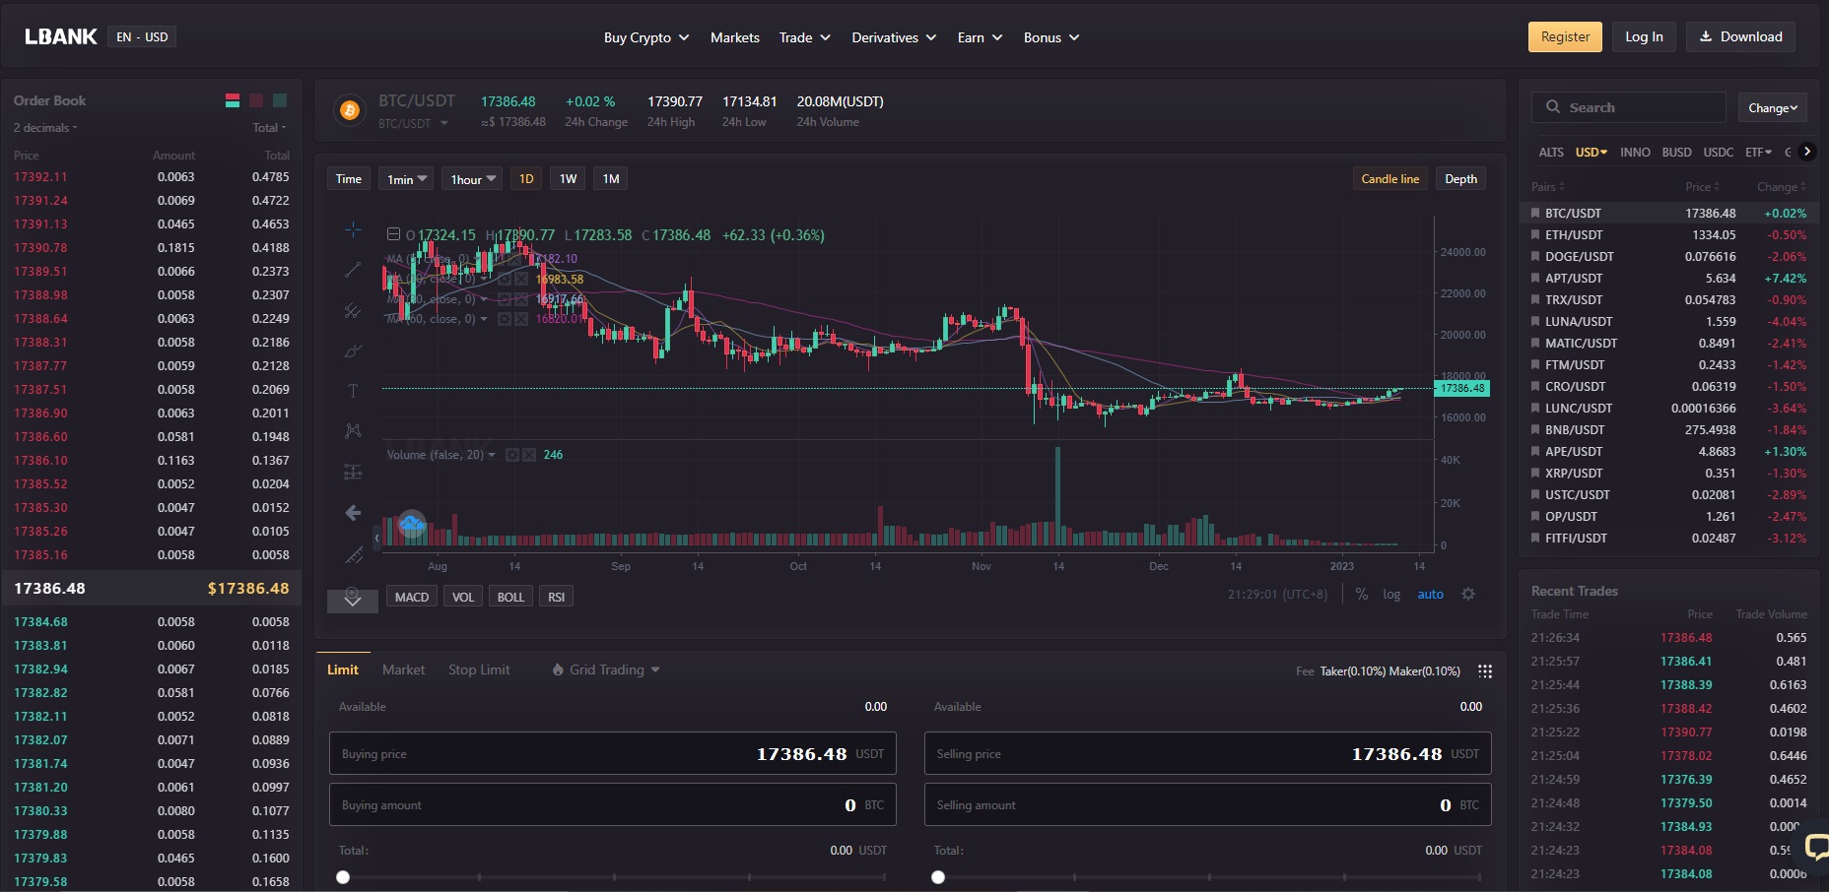The height and width of the screenshot is (892, 1829).
Task: Remove the MA 60 indicator
Action: tap(520, 319)
